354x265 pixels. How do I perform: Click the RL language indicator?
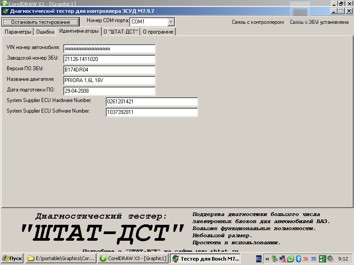pos(259,259)
